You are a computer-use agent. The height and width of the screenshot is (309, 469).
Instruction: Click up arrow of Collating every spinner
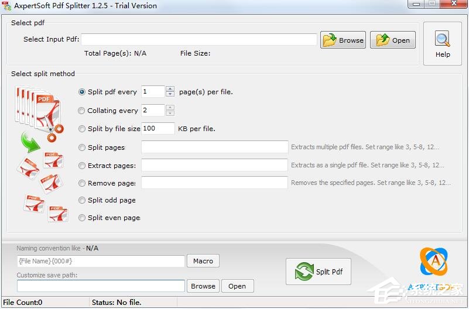click(x=170, y=108)
